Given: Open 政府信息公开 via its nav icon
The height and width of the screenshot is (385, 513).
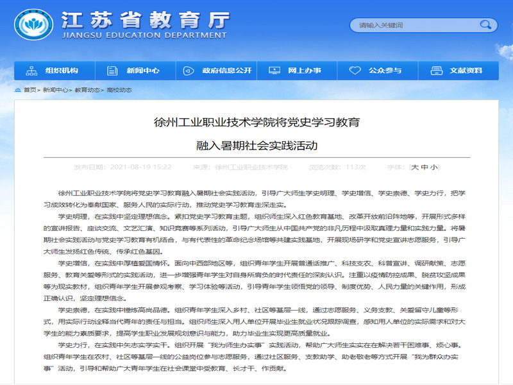Looking at the screenshot, I should [x=189, y=71].
